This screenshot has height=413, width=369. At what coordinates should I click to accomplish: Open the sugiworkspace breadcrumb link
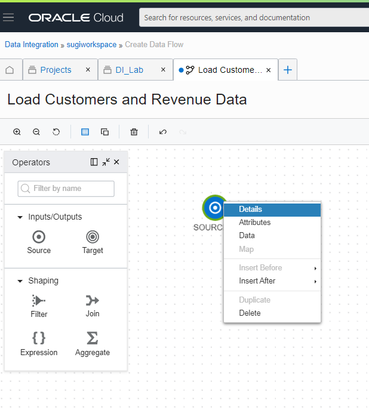(x=91, y=45)
